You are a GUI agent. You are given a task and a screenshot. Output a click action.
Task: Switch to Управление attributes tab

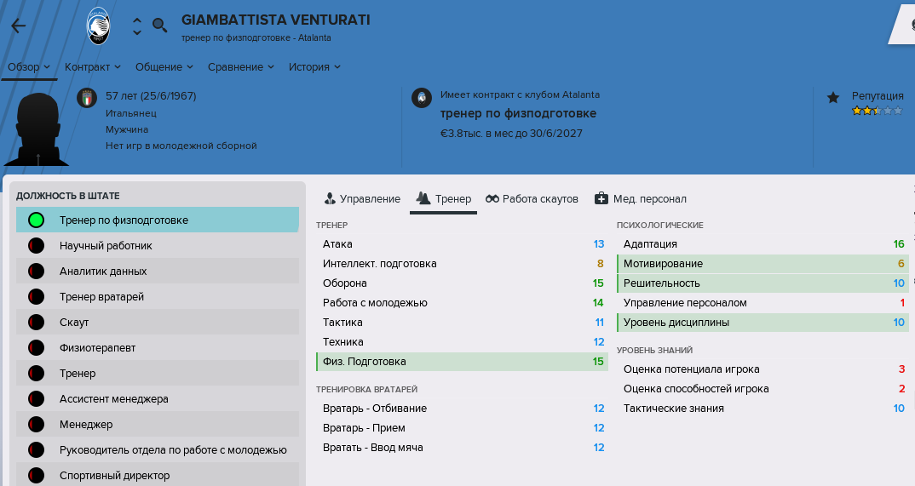362,198
